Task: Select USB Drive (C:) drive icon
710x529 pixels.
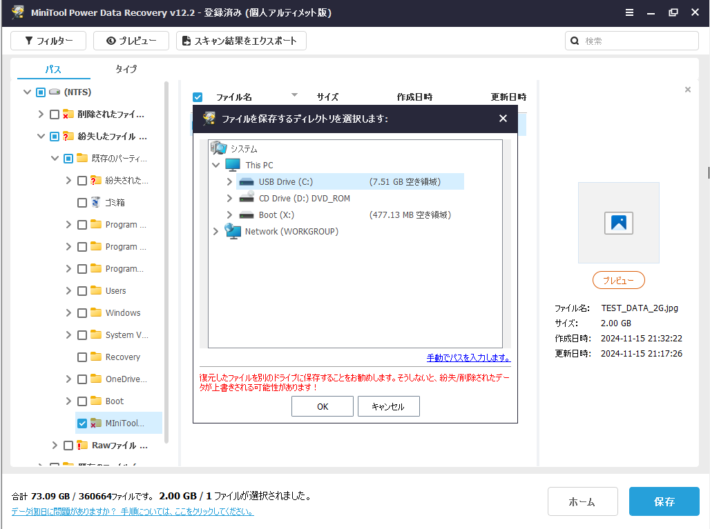Action: [x=247, y=182]
